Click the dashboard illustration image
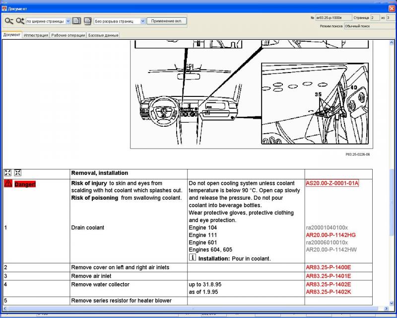 pyautogui.click(x=252, y=94)
